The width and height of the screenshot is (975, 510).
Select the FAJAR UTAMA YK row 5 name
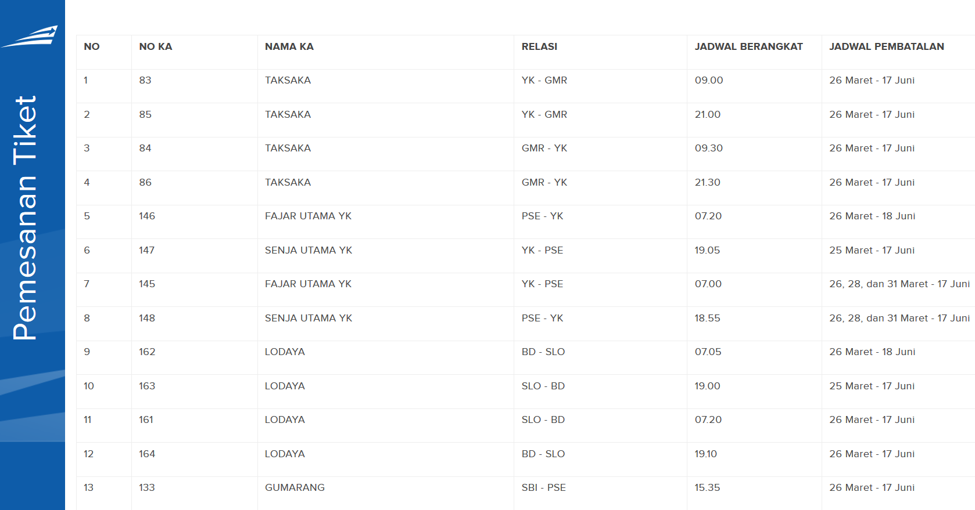point(309,216)
